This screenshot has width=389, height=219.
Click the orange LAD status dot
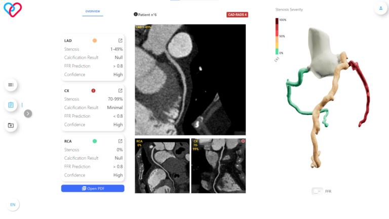95,41
